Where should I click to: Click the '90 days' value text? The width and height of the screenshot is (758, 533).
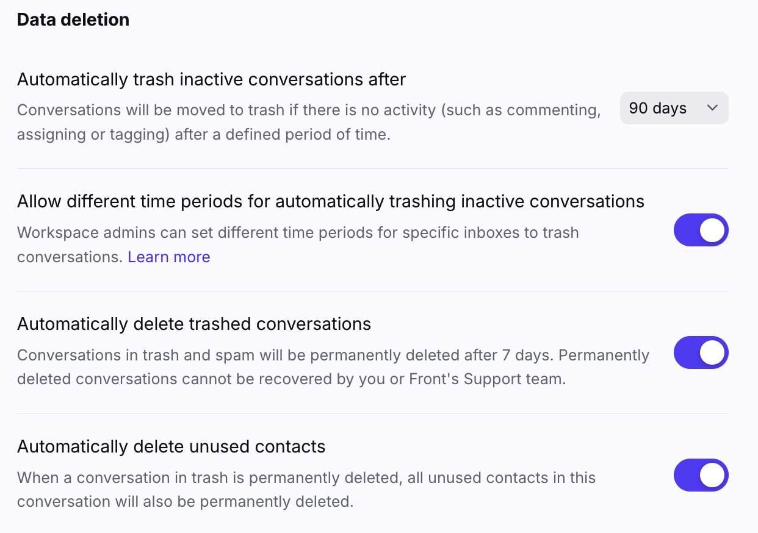[x=657, y=108]
